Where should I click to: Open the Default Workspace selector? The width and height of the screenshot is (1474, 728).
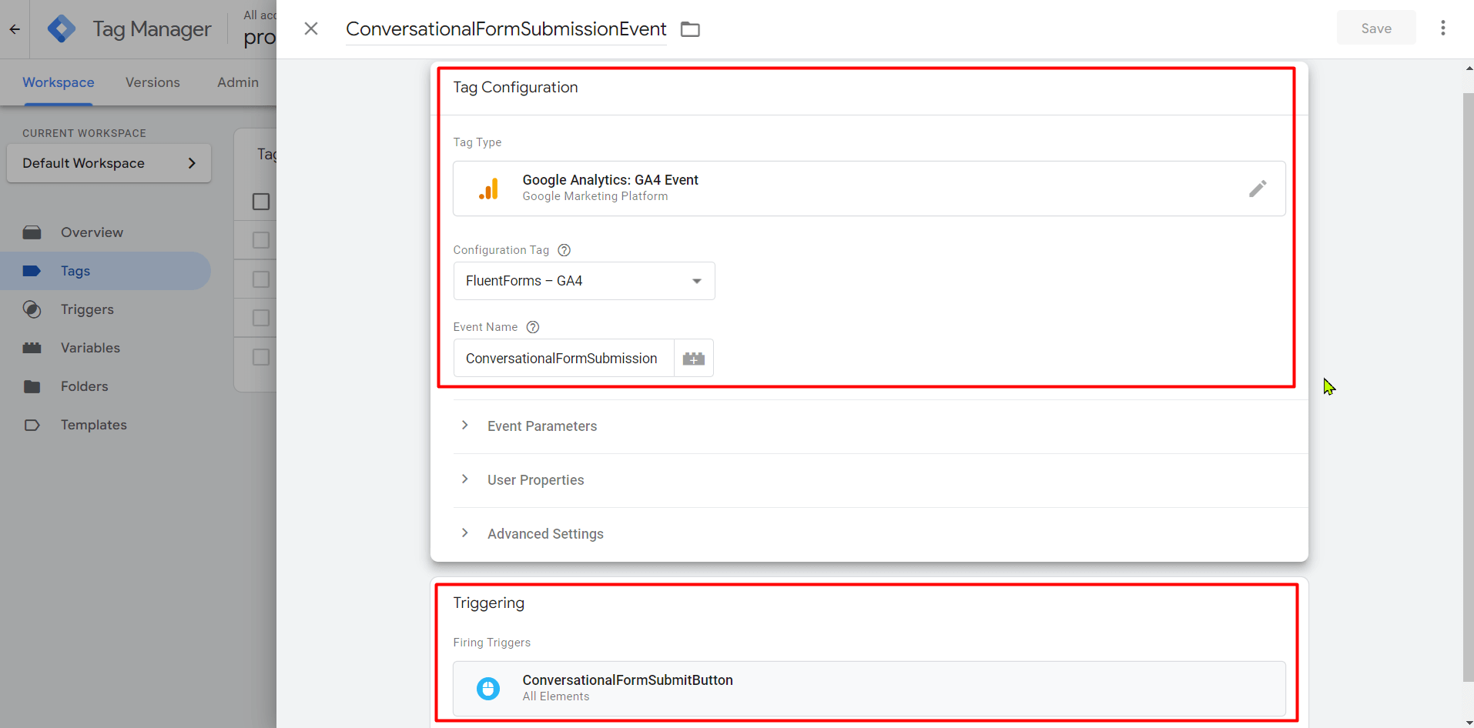[x=109, y=163]
